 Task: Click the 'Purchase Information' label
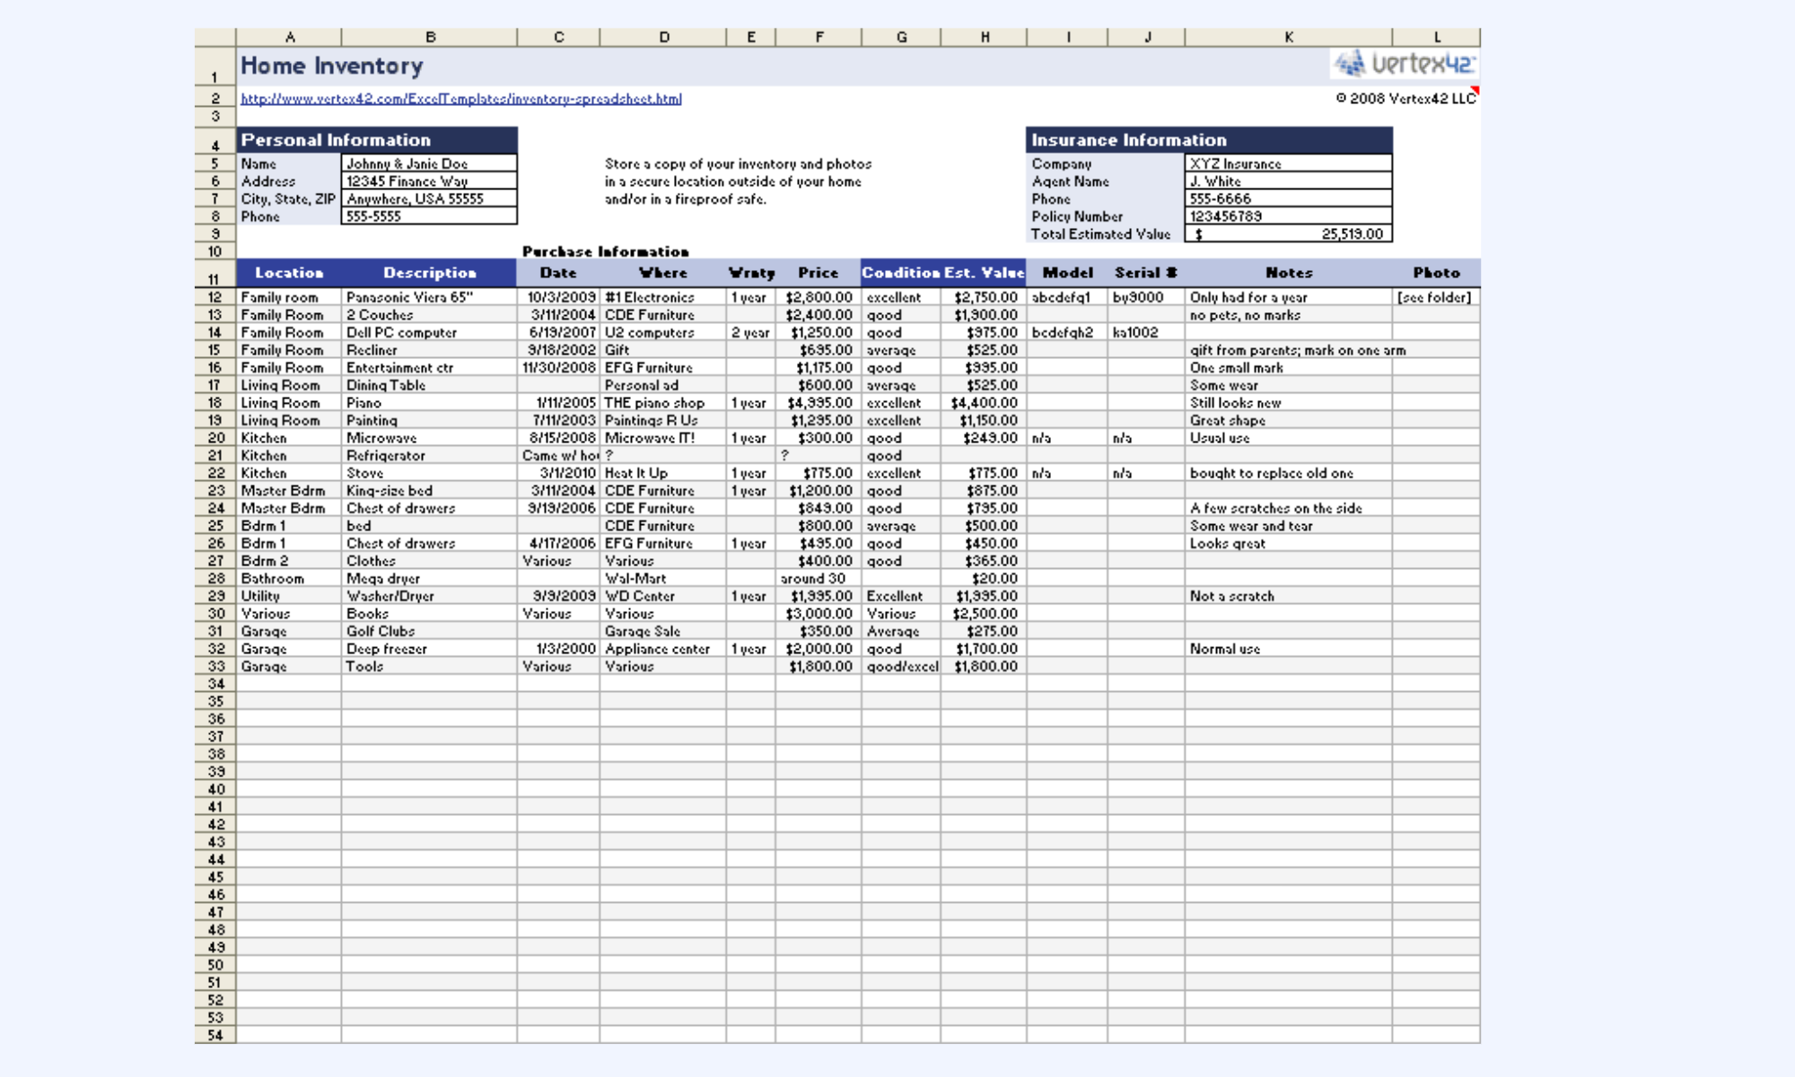point(606,252)
